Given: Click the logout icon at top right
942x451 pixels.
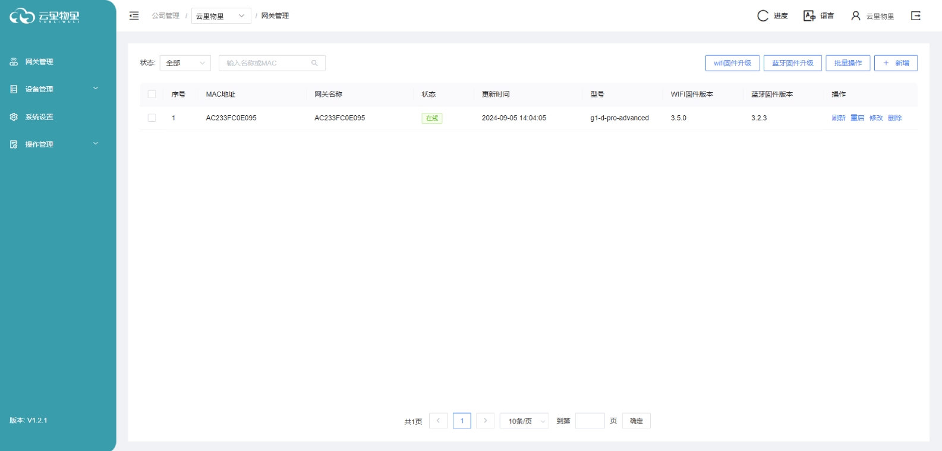Looking at the screenshot, I should pos(915,16).
